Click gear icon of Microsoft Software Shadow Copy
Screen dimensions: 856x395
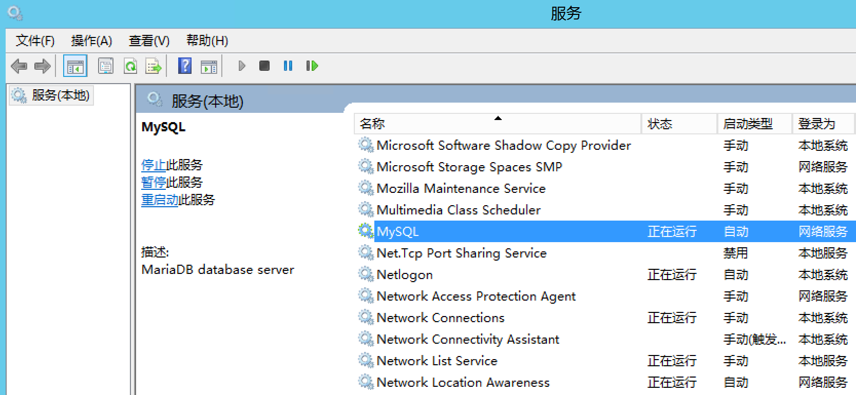click(x=366, y=145)
